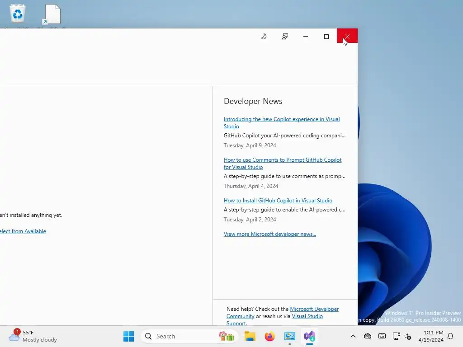463x347 pixels.
Task: Open File Explorer from taskbar
Action: click(x=250, y=336)
